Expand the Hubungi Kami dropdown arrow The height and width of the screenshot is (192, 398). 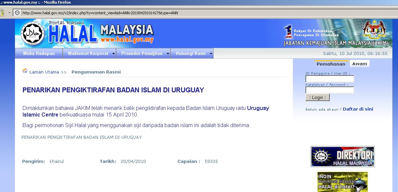point(211,54)
